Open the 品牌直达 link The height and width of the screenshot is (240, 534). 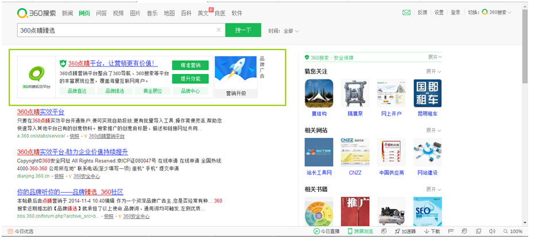[77, 91]
